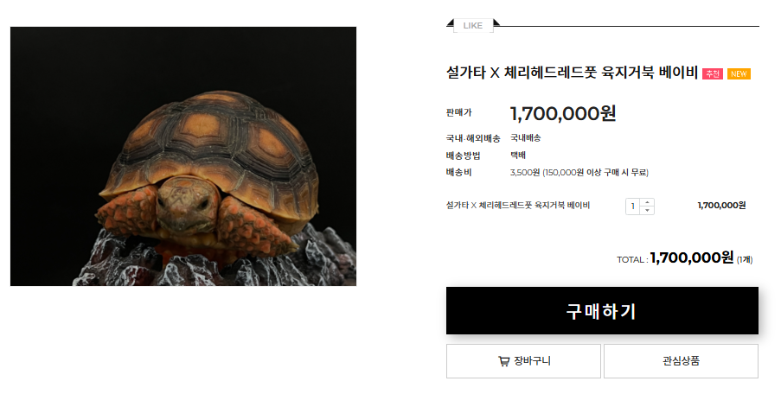781x394 pixels.
Task: Decrease quantity with the down arrow
Action: click(647, 211)
